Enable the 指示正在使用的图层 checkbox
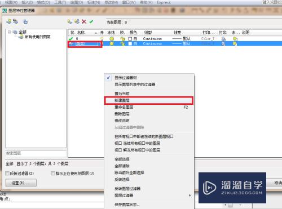 coord(53,174)
